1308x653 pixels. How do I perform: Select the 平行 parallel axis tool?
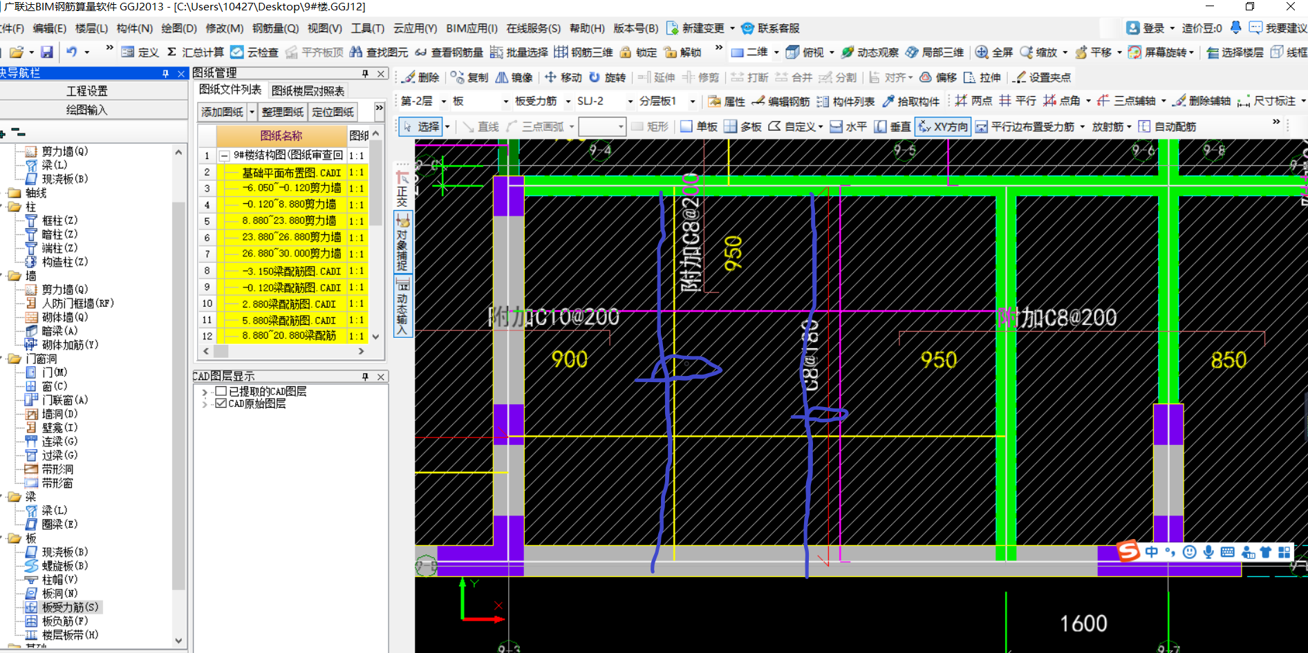[1018, 101]
